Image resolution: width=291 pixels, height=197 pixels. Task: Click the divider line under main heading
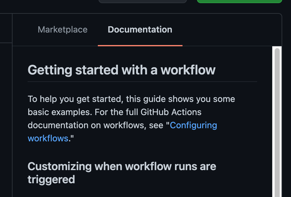tap(142, 82)
